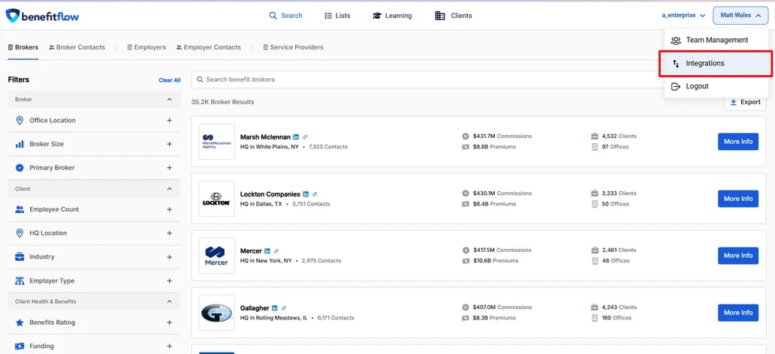Open the a_enterprise account dropdown
The image size is (775, 354).
click(683, 15)
